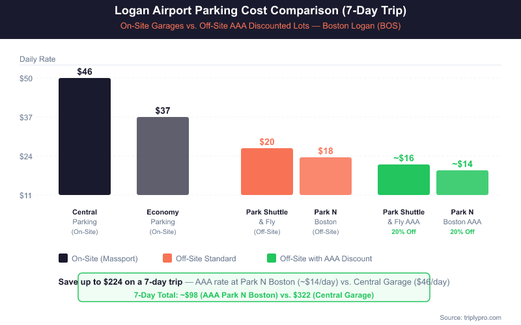Click the On-Site (Massport) legend label

104,259
